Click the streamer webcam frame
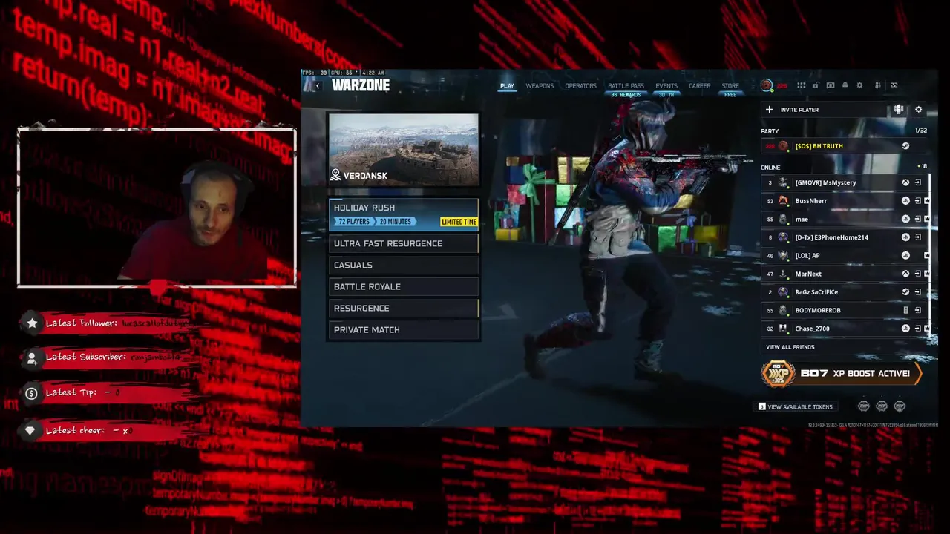950x534 pixels. (x=157, y=208)
